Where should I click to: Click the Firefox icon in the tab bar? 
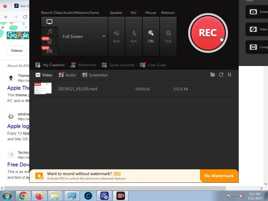click(5, 6)
